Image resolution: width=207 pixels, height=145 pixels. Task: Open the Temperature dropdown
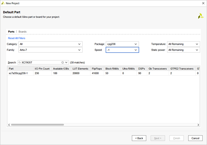184,44
